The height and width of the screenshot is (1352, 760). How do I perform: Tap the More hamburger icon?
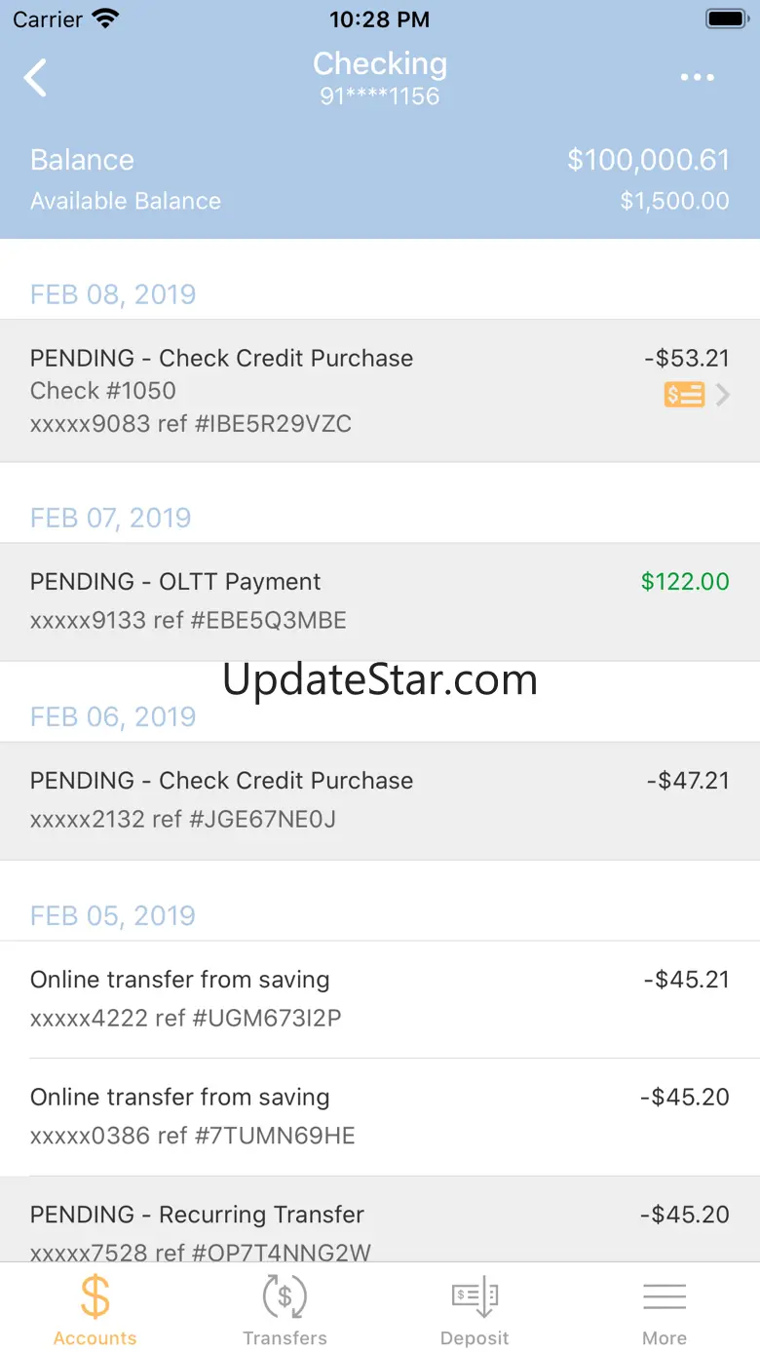[x=665, y=1297]
